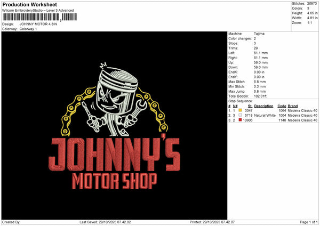Click the Color changes value 2

click(x=255, y=38)
